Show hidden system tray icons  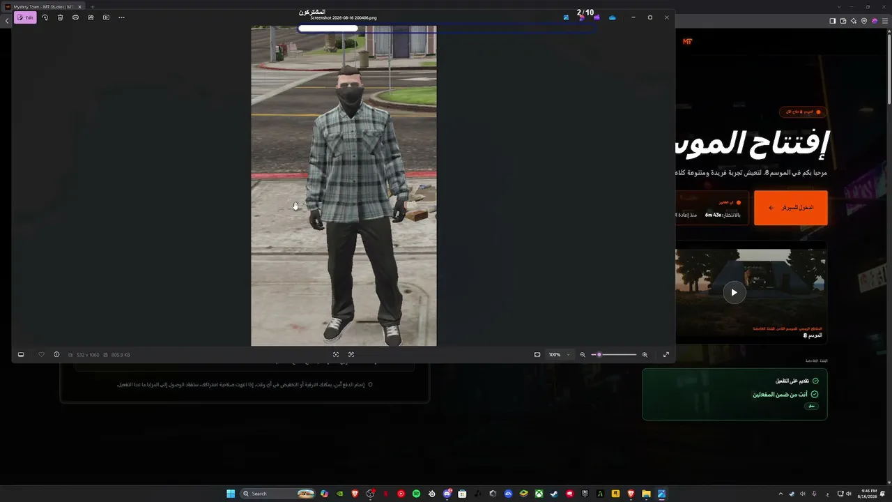tap(780, 494)
